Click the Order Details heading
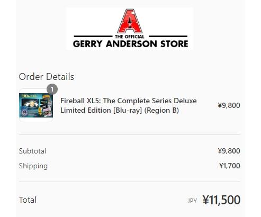This screenshot has height=217, width=261. [x=47, y=77]
